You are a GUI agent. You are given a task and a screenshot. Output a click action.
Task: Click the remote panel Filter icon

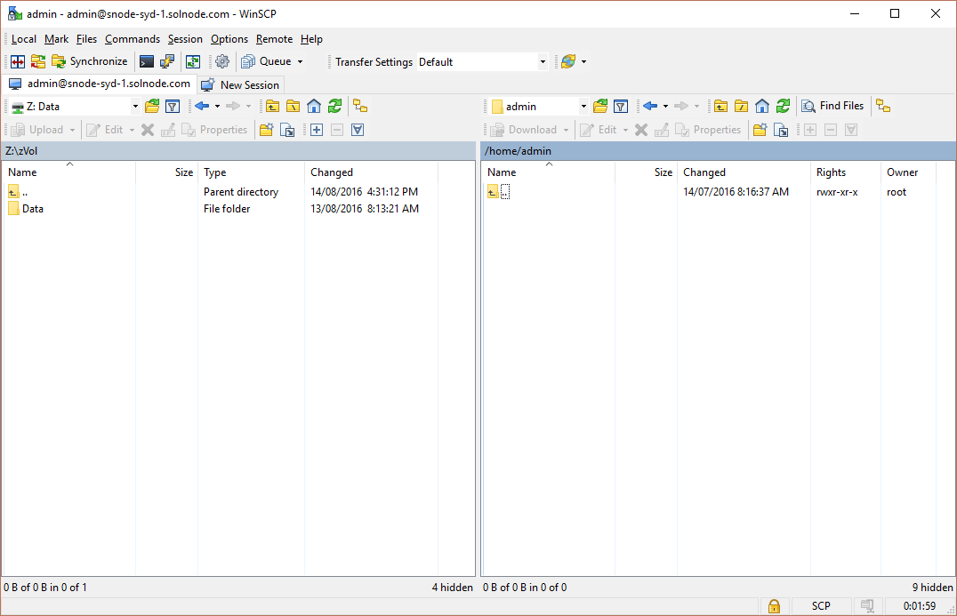click(x=621, y=106)
